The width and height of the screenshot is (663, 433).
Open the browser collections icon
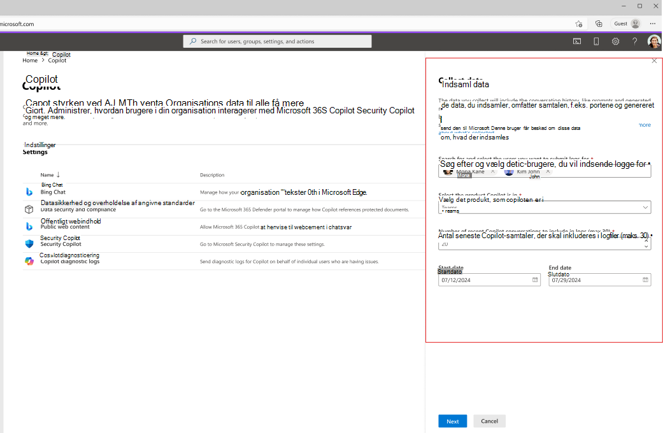(599, 24)
